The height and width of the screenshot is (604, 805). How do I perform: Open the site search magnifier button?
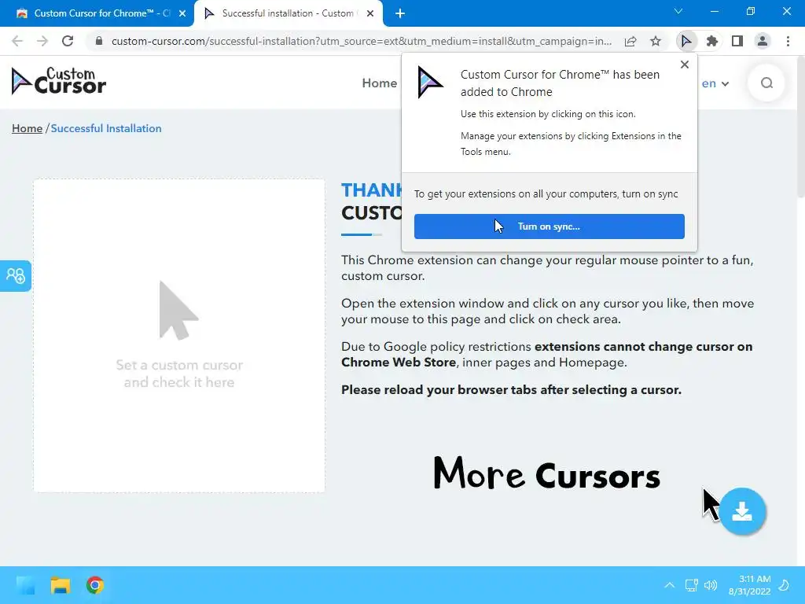[766, 83]
